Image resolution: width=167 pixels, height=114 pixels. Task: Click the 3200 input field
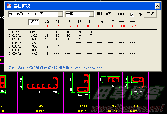(34, 22)
